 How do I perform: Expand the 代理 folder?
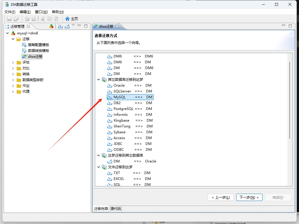[x=13, y=92]
